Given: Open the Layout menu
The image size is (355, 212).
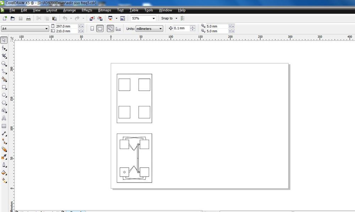Looking at the screenshot, I should pyautogui.click(x=51, y=10).
